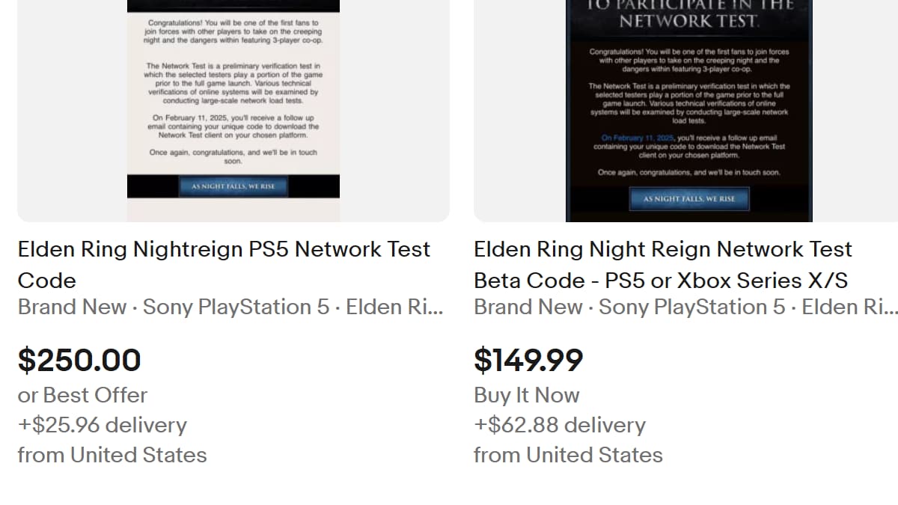Click the 'Buy It Now' label
This screenshot has height=505, width=898.
tap(526, 395)
